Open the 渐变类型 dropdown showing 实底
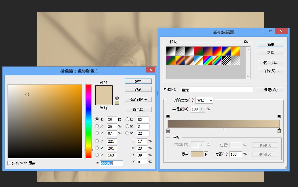 pos(204,100)
